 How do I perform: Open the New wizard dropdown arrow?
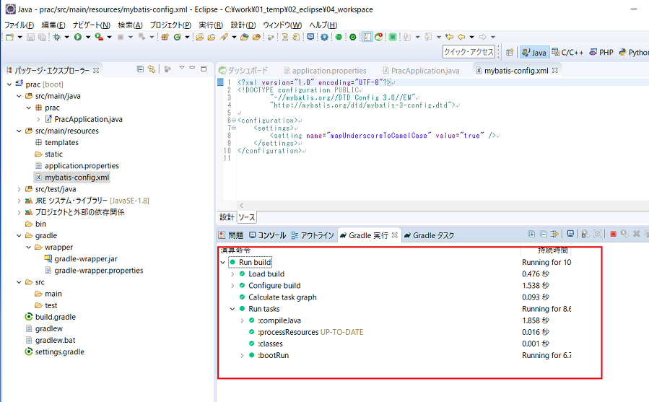[19, 37]
